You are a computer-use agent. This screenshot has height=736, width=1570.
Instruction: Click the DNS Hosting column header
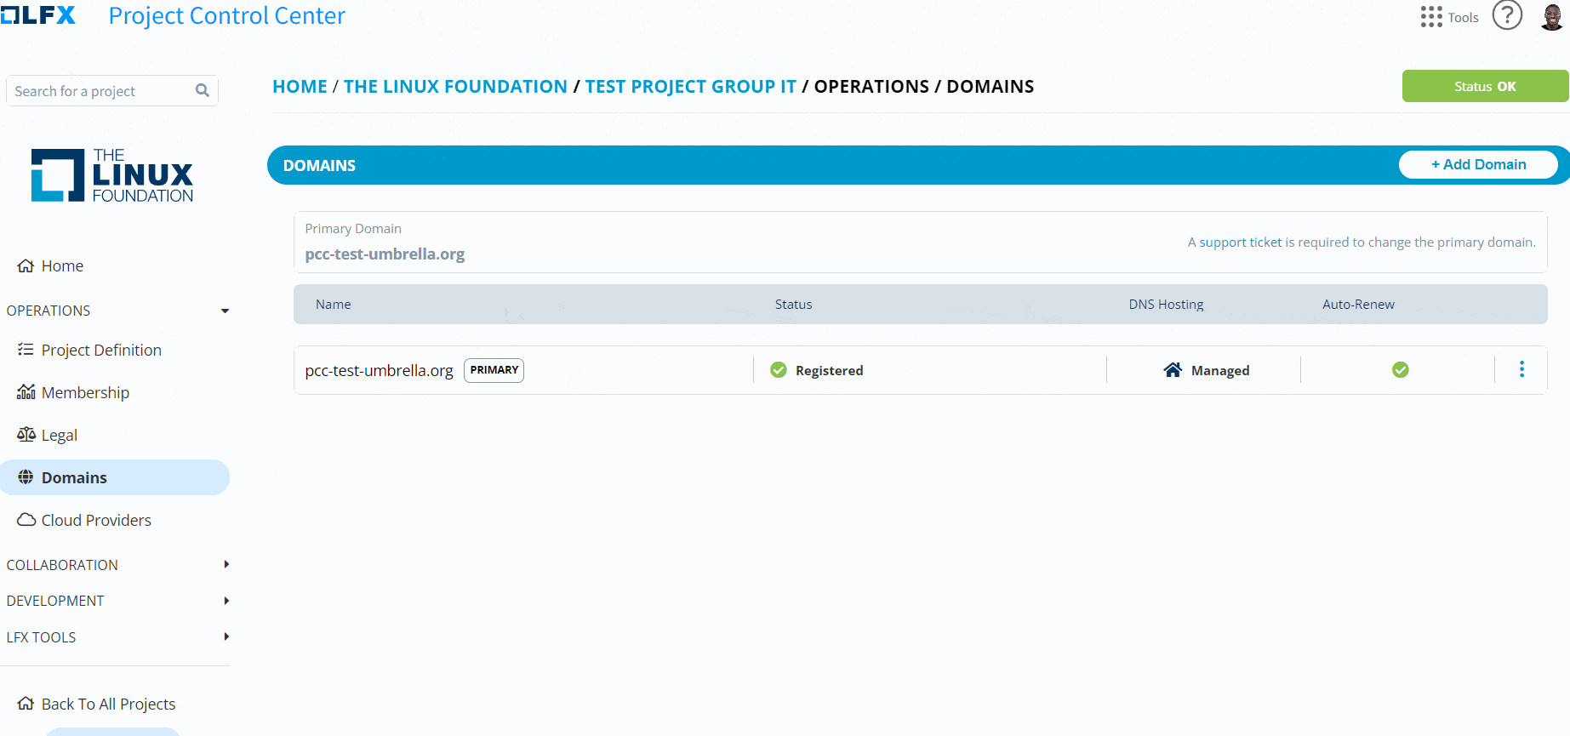1166,304
